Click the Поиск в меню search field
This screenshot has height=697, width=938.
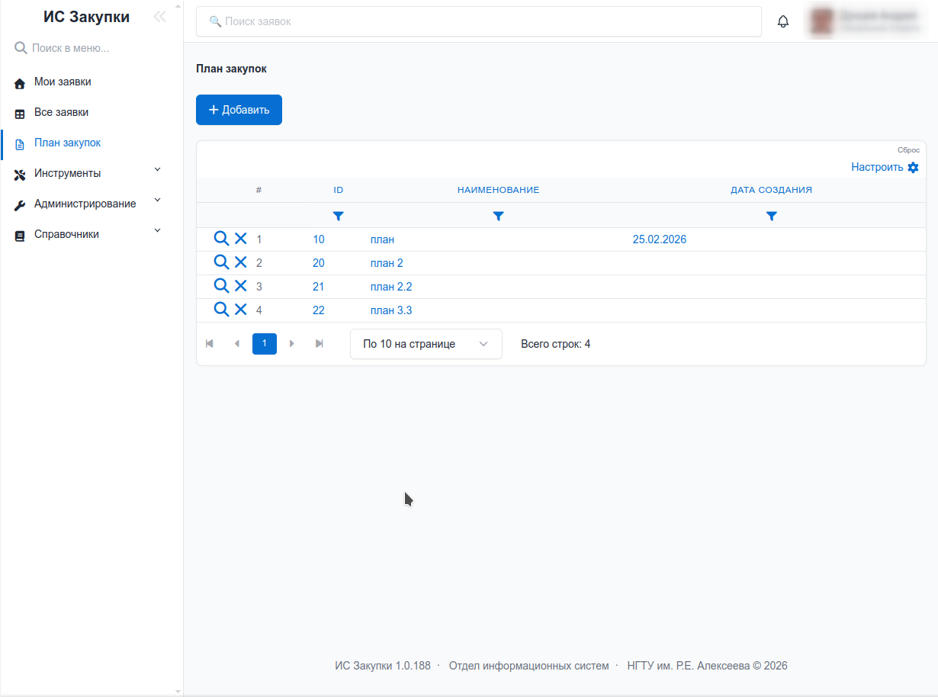tap(92, 48)
